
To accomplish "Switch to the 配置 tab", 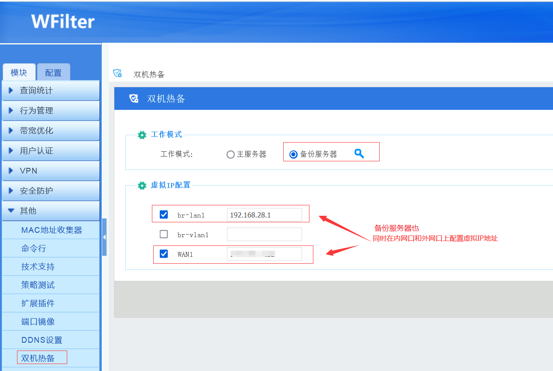I will pyautogui.click(x=53, y=73).
